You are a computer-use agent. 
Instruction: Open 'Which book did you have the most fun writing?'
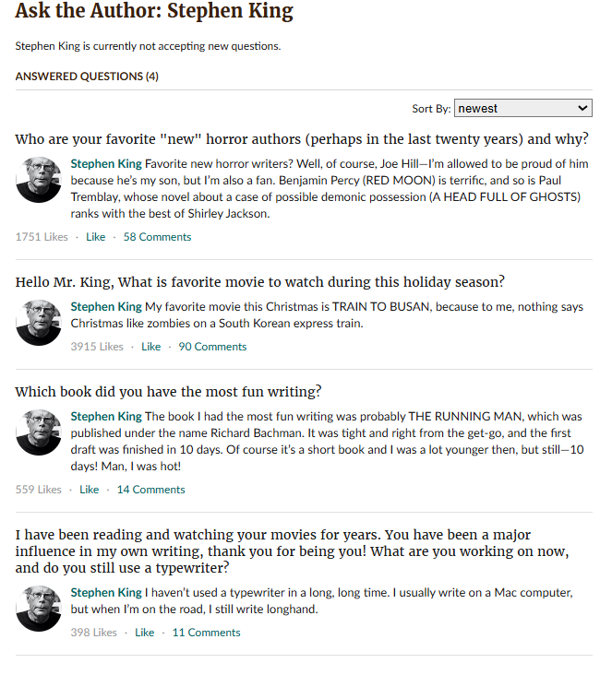tap(169, 392)
